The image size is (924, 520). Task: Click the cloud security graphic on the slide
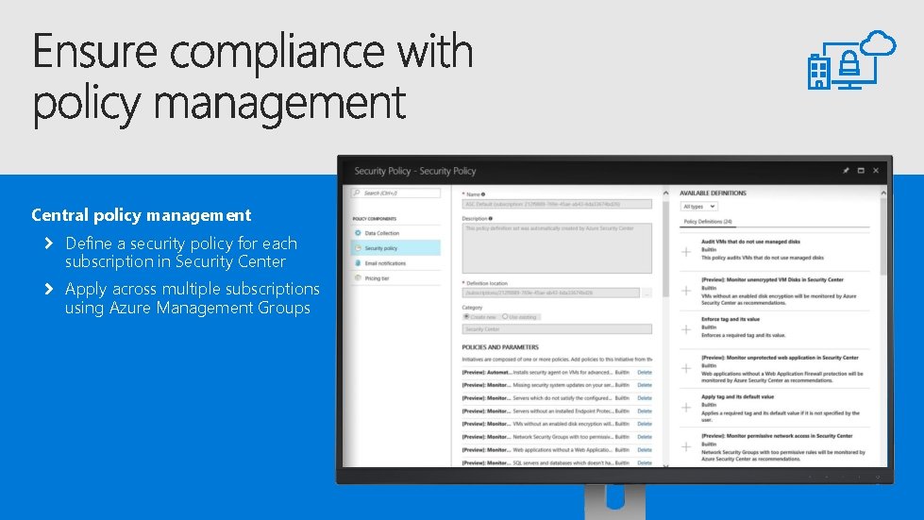tap(851, 60)
